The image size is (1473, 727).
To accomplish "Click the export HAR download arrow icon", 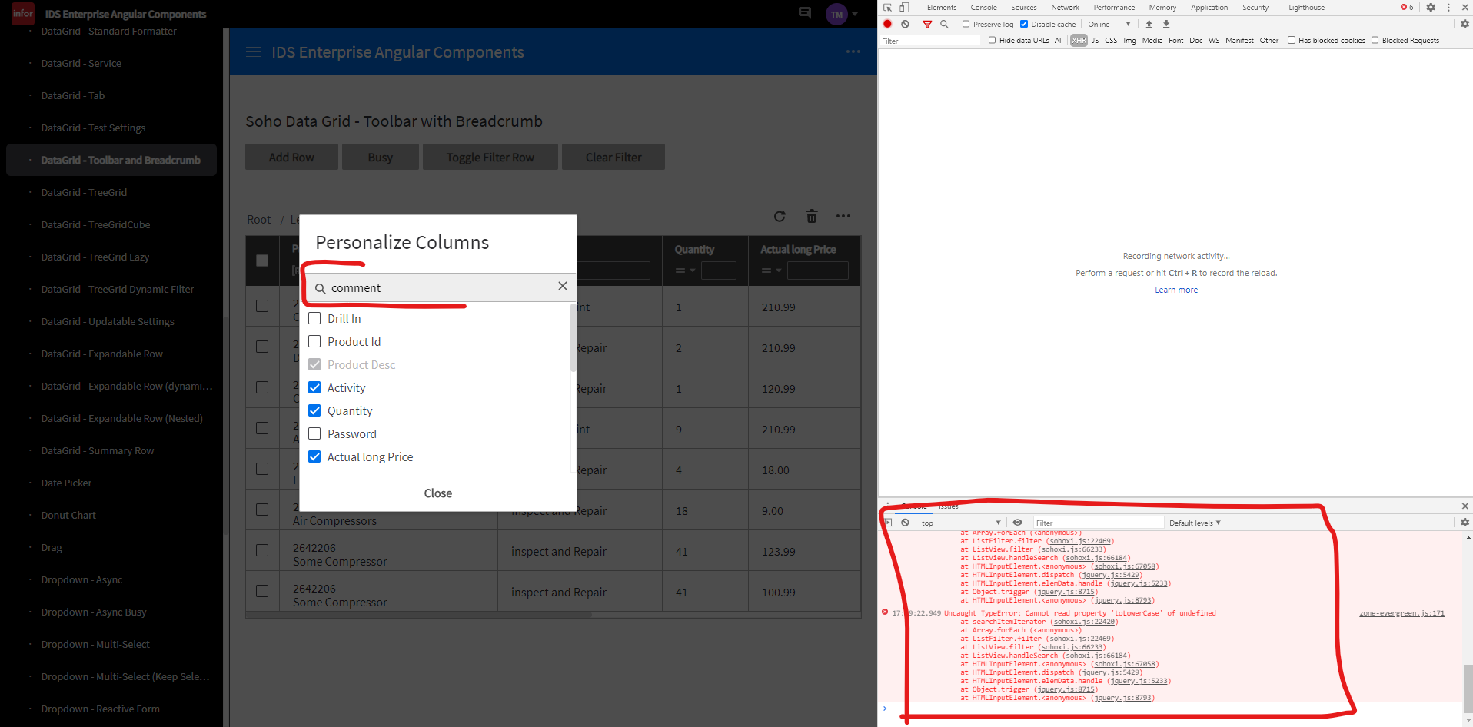I will click(x=1166, y=24).
